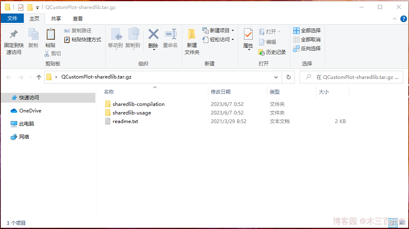Switch to large icons view
The width and height of the screenshot is (409, 229).
coord(401,223)
